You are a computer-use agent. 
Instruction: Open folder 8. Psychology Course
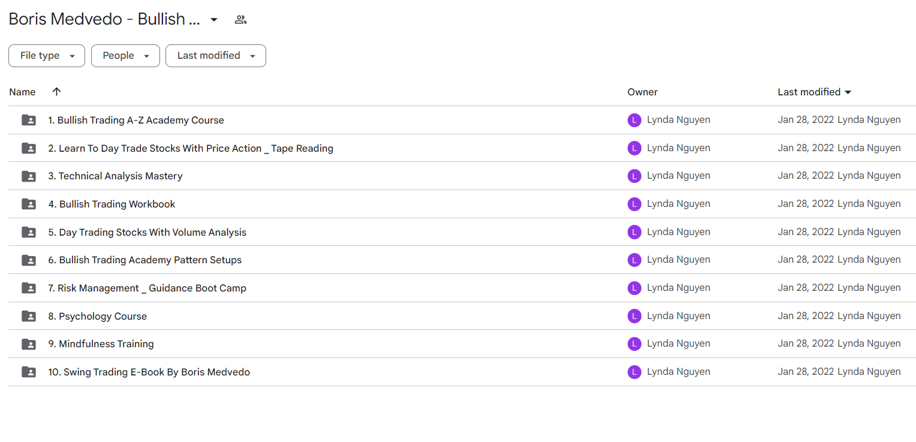(x=98, y=316)
